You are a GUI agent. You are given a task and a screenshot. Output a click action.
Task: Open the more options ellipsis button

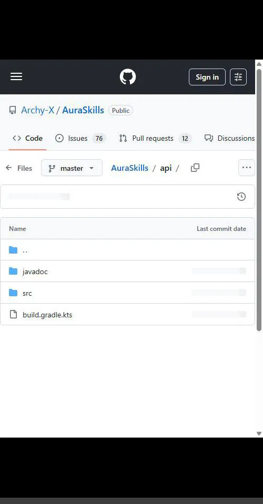247,168
